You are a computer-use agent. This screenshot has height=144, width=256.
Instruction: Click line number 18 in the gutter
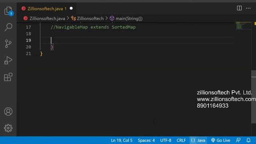(x=28, y=34)
